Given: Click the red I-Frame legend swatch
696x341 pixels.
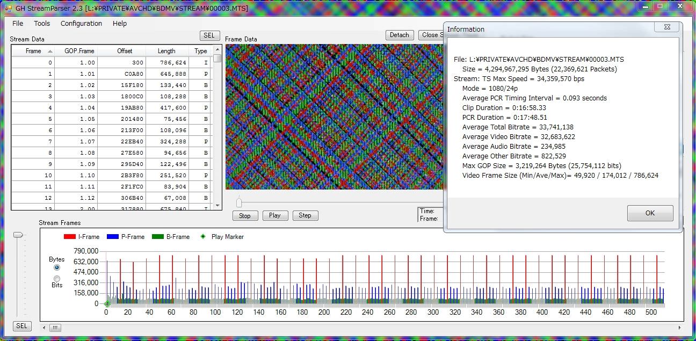Looking at the screenshot, I should 70,237.
